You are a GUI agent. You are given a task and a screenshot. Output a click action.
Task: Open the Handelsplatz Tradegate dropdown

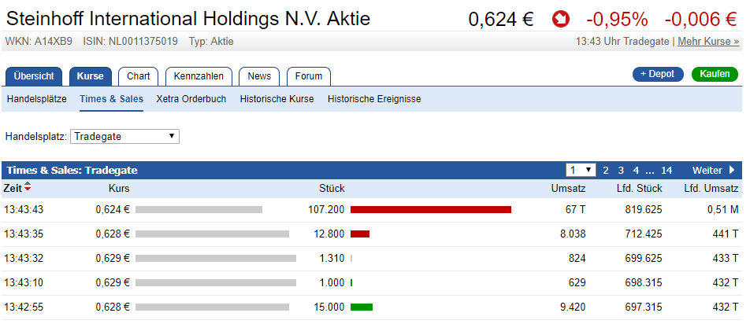coord(125,137)
